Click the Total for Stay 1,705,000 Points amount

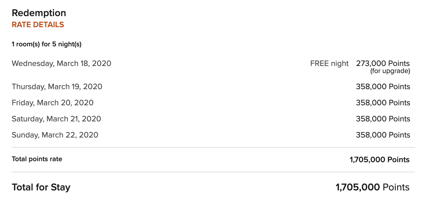click(x=373, y=187)
